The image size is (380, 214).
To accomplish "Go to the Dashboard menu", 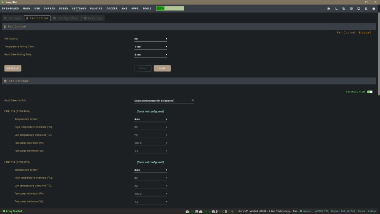I will coord(10,8).
